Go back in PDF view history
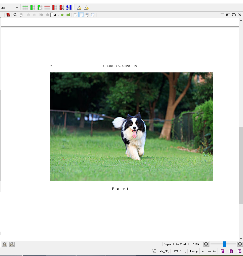The height and width of the screenshot is (256, 243). pyautogui.click(x=28, y=15)
